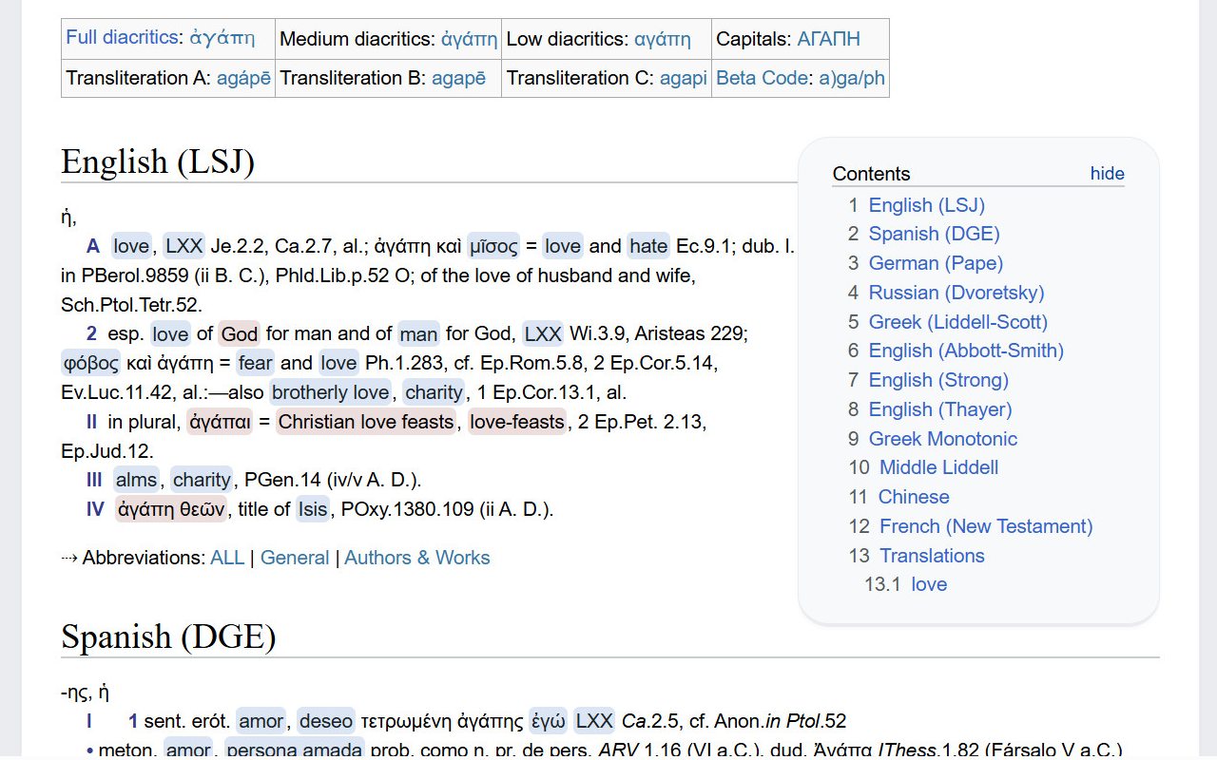This screenshot has height=760, width=1217.
Task: Open Transliteration C agapi
Action: point(684,78)
